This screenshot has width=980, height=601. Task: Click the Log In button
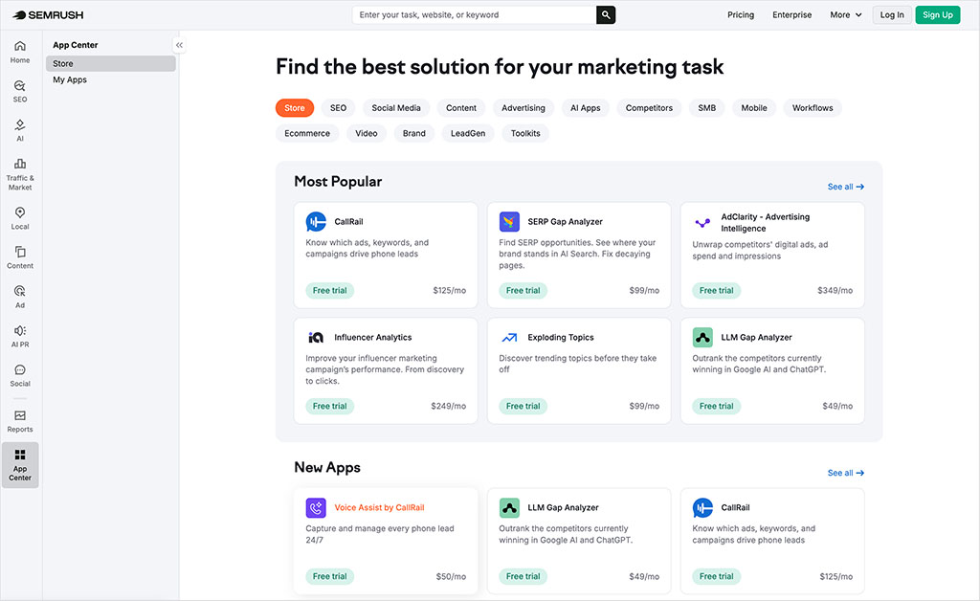(x=892, y=15)
